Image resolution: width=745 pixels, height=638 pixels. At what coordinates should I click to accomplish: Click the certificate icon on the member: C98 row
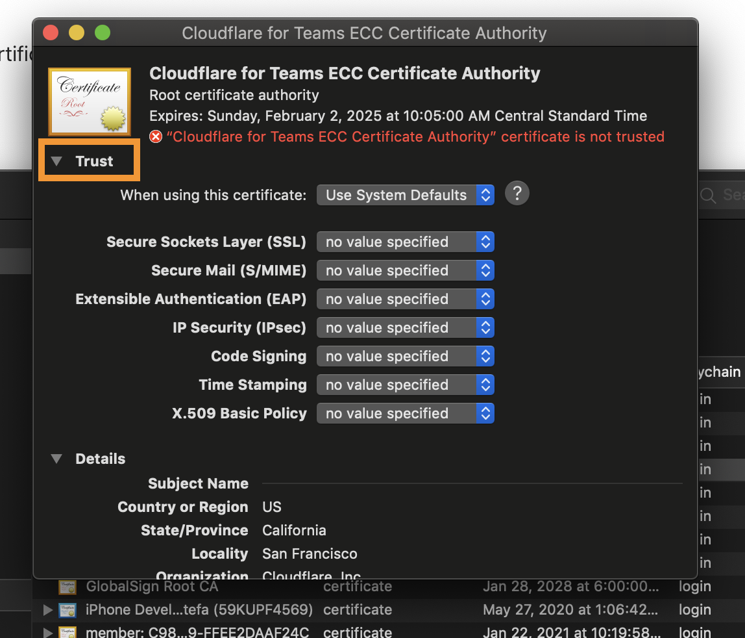click(67, 632)
